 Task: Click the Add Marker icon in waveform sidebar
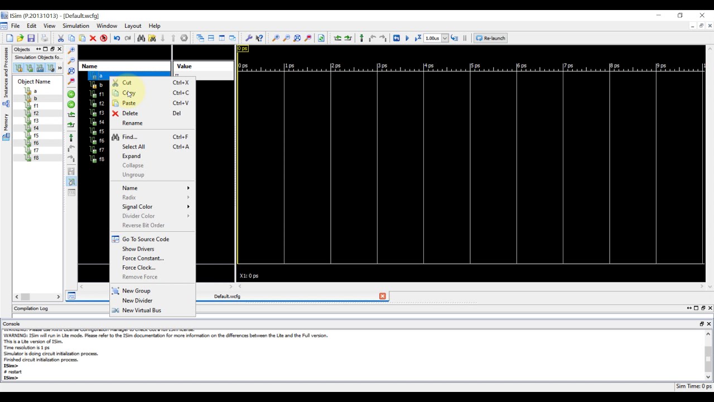pyautogui.click(x=71, y=137)
